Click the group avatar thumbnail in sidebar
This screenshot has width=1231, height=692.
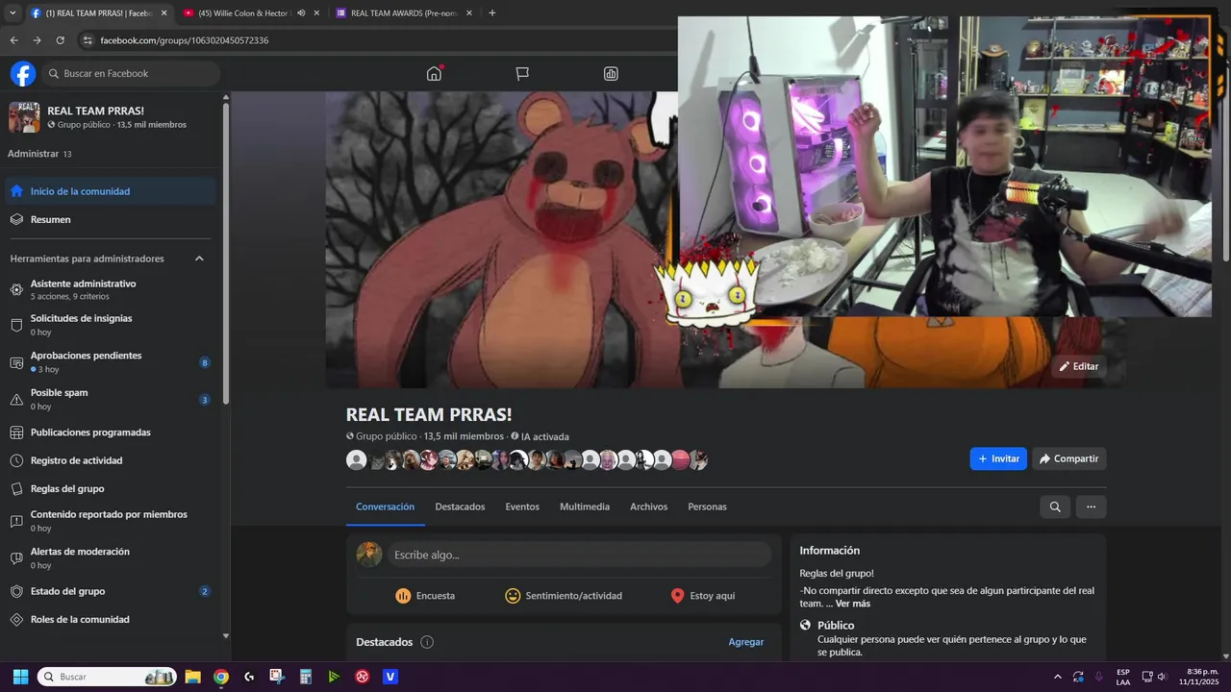point(24,117)
